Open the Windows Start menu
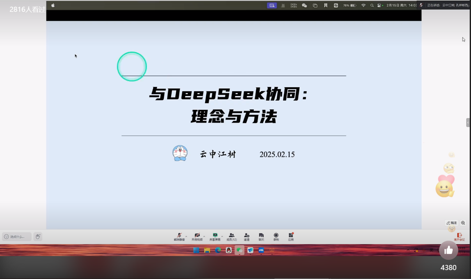Screen dimensions: 471x279 click(x=196, y=250)
